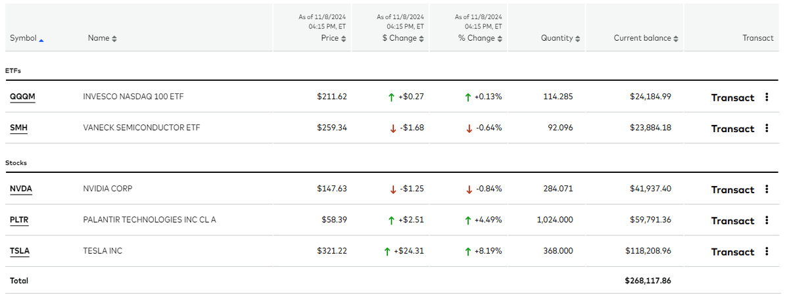Open the SMH symbol link
This screenshot has height=305, width=789.
[x=18, y=128]
